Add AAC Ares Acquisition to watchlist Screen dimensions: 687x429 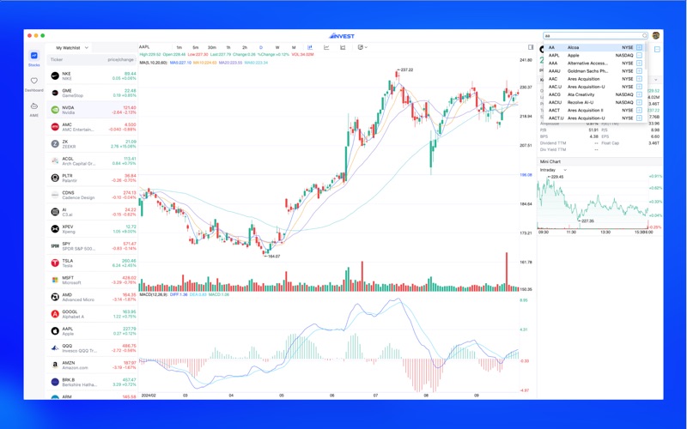click(x=639, y=79)
